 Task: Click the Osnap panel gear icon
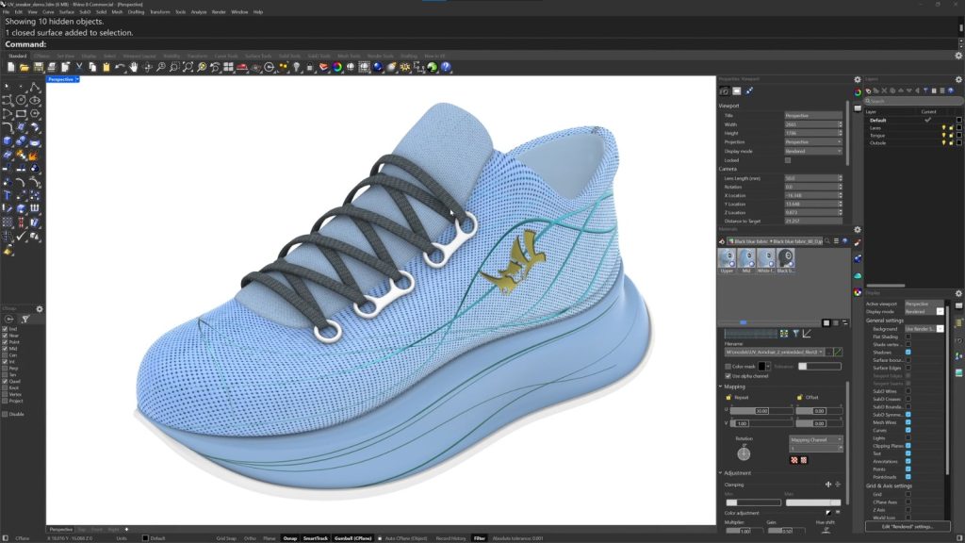pos(40,308)
